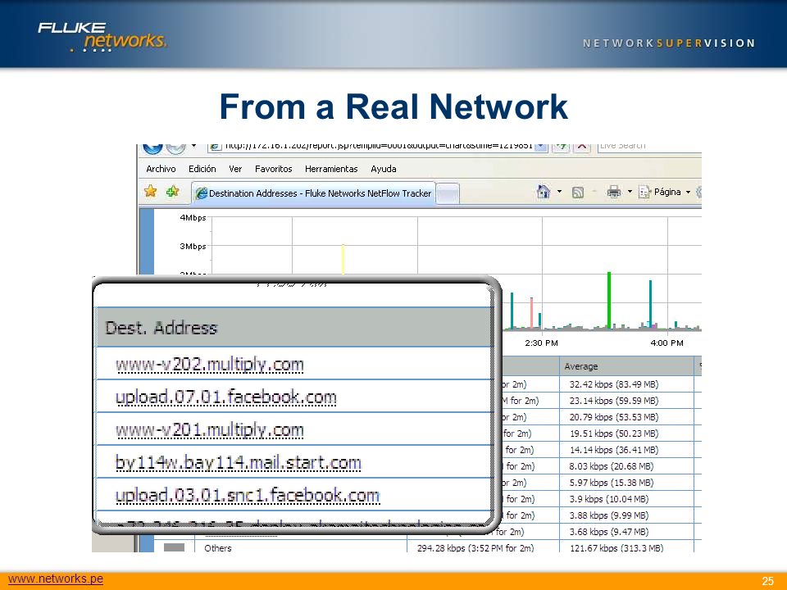
Task: Open the upload.07.01.facebook.com link
Action: [x=225, y=397]
